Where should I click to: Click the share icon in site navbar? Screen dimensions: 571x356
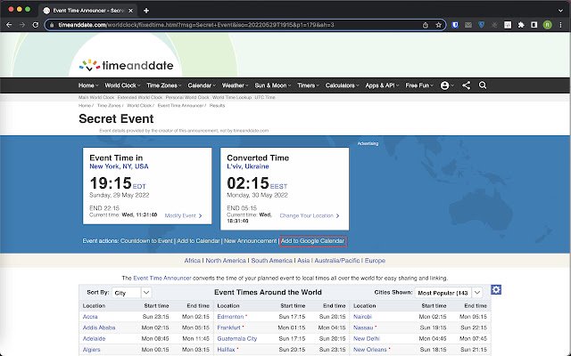[466, 85]
